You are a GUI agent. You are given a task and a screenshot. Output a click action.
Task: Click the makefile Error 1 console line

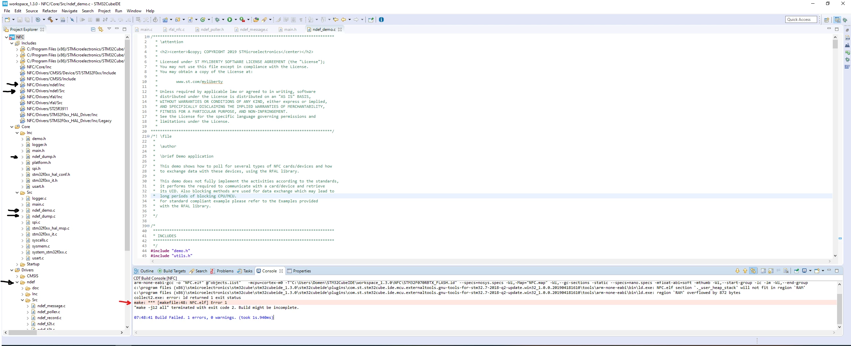[x=485, y=303]
